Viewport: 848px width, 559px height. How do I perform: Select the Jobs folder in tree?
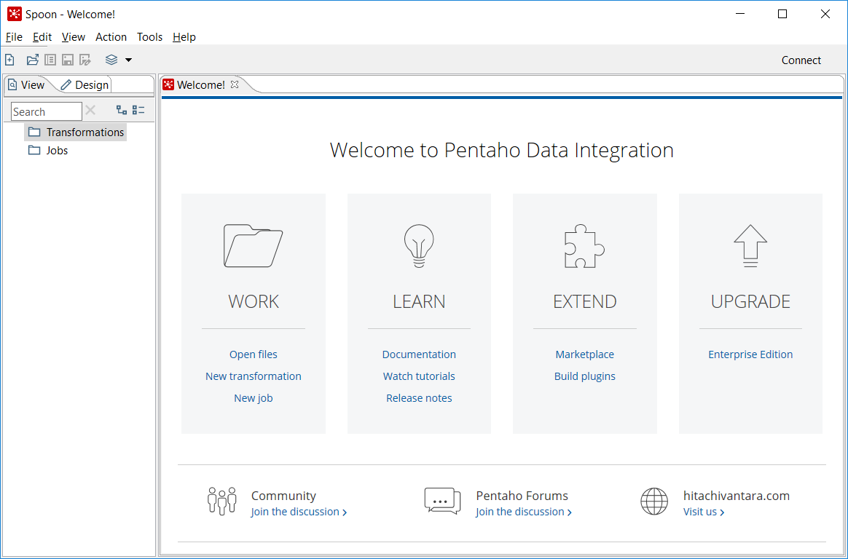[x=57, y=151]
